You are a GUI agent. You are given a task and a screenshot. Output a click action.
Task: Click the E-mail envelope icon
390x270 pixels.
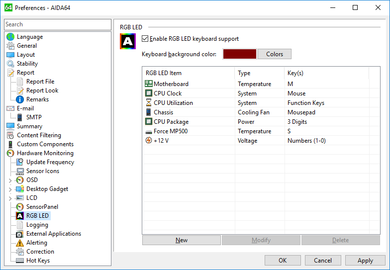tap(10, 108)
